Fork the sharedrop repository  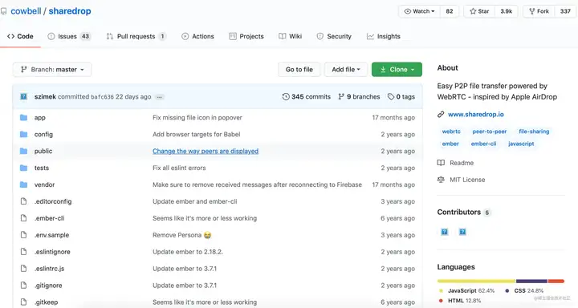coord(539,11)
